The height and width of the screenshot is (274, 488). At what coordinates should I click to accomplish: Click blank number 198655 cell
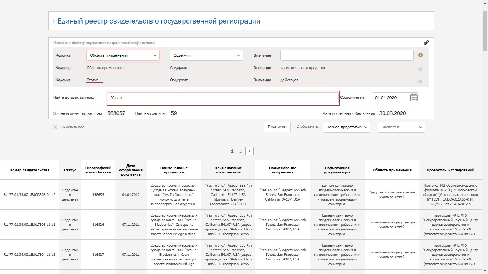(x=98, y=195)
